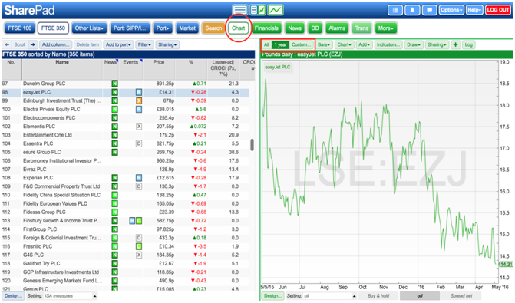Open D icon for F&C Commercial Property Trust
The width and height of the screenshot is (515, 303).
[x=139, y=186]
